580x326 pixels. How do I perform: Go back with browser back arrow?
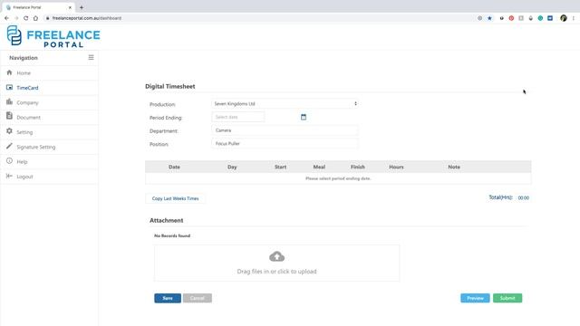point(6,18)
